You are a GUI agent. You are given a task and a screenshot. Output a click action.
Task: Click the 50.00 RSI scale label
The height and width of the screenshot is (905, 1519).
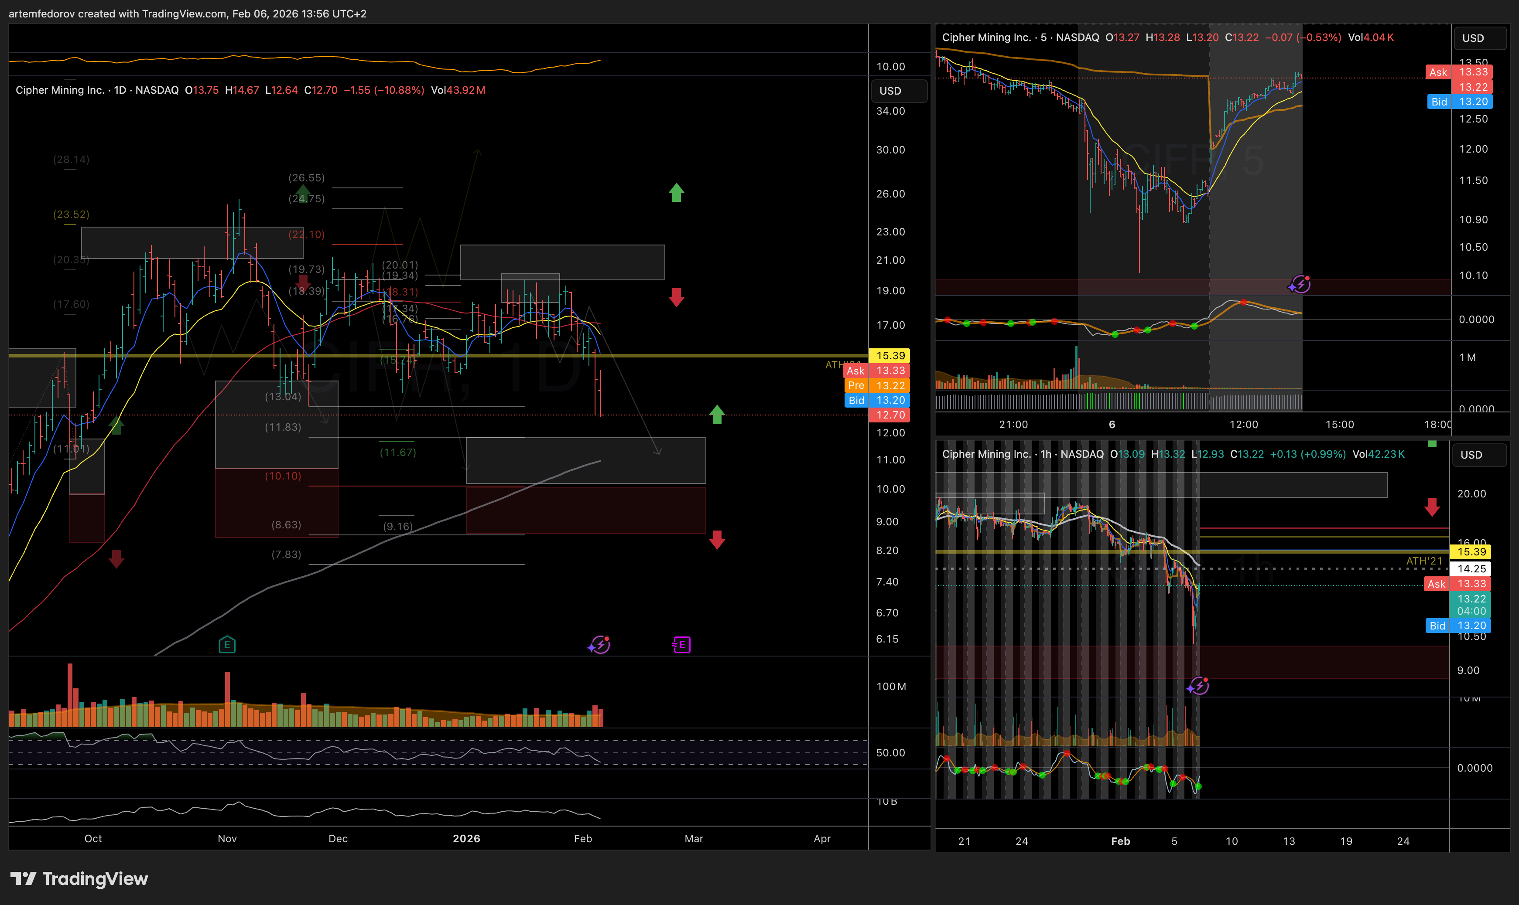[x=890, y=752]
